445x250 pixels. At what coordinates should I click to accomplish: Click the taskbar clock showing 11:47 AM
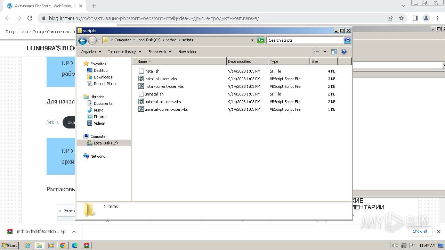[x=427, y=245]
